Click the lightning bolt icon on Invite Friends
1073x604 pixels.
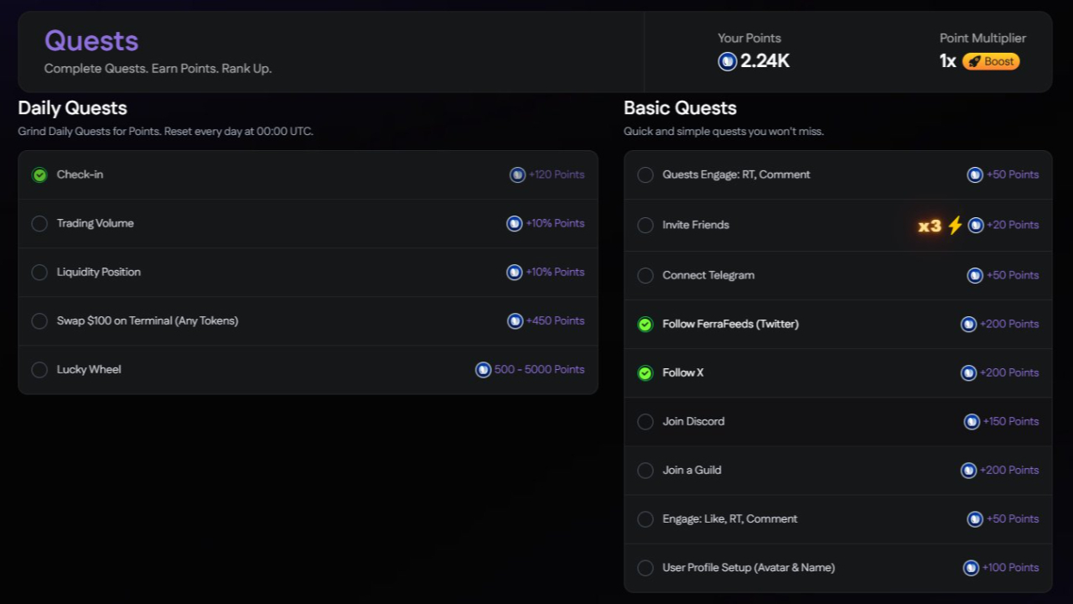(x=955, y=225)
